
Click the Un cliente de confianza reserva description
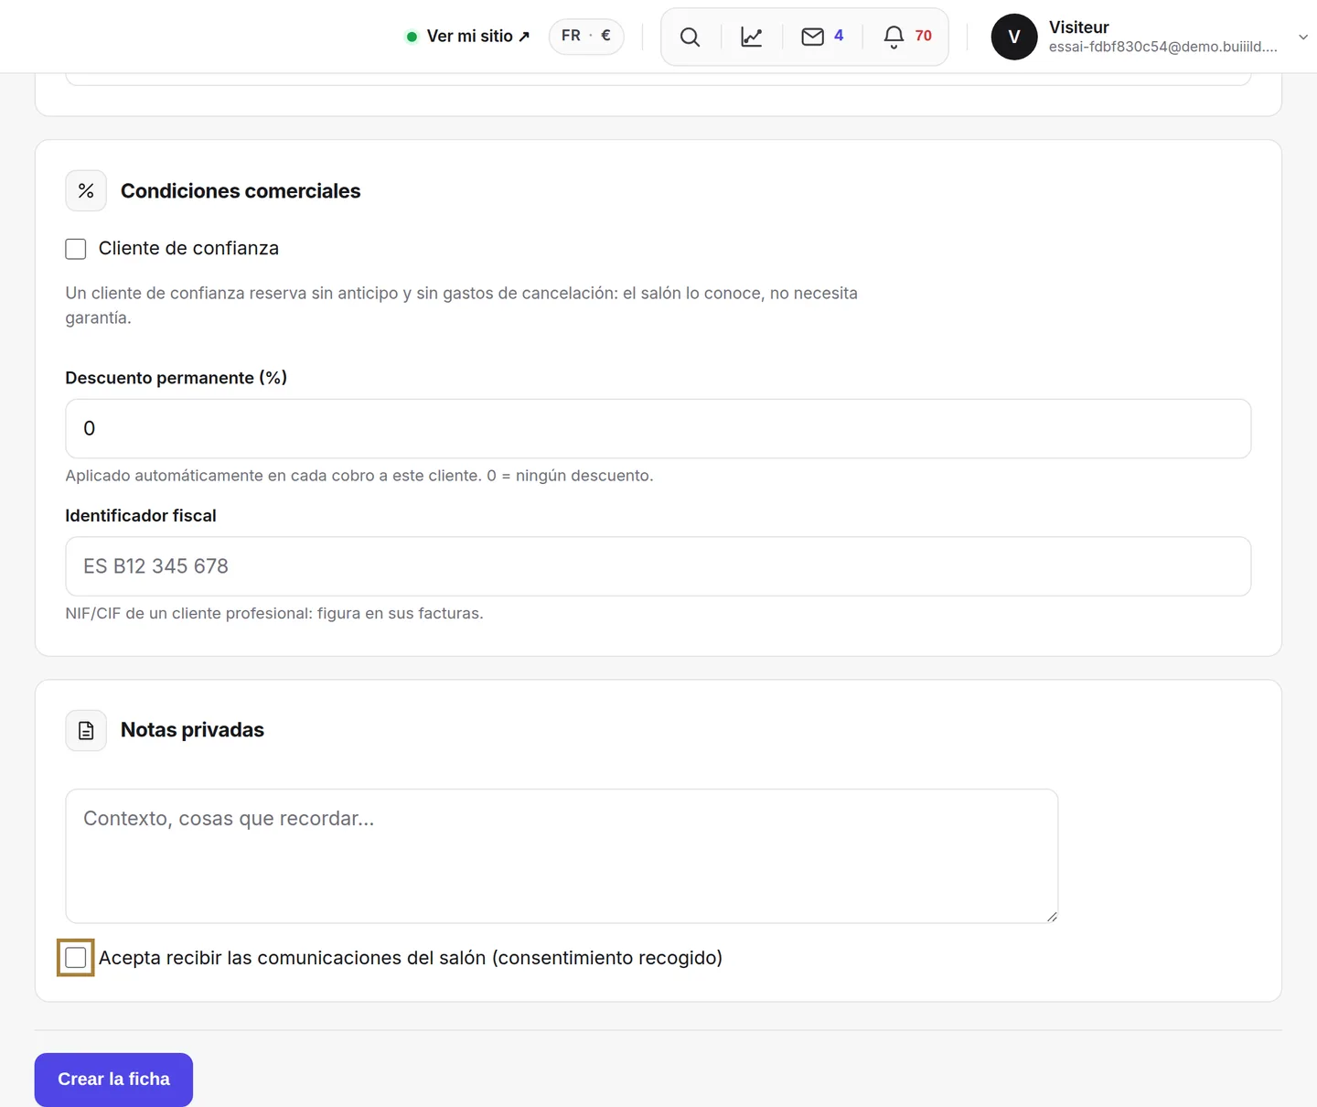[462, 306]
